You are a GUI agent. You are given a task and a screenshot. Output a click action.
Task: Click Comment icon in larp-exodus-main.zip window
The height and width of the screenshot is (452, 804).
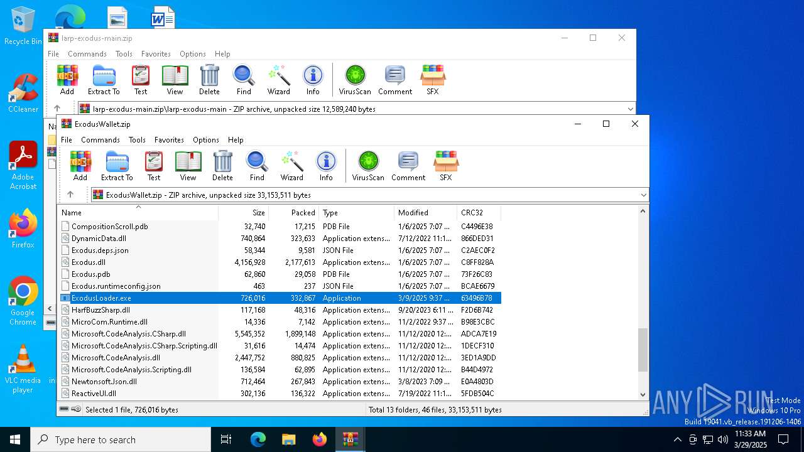[x=395, y=80]
